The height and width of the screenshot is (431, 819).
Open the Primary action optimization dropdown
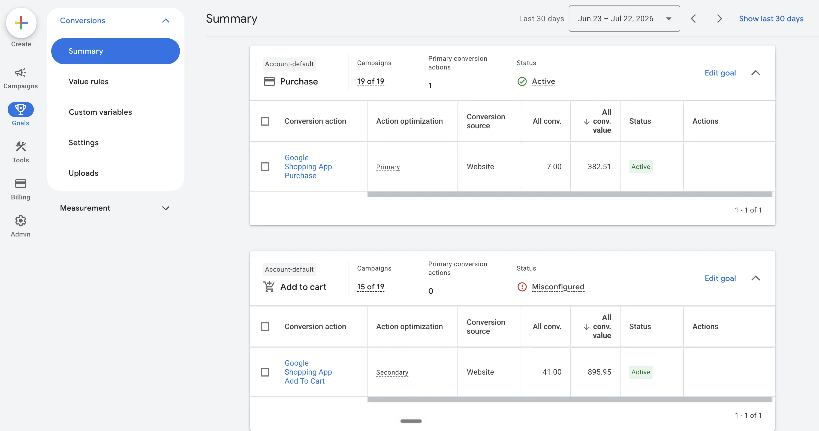[388, 167]
